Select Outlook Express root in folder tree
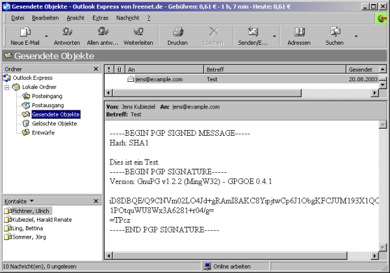Screen dimensions: 390x273 pos(32,78)
